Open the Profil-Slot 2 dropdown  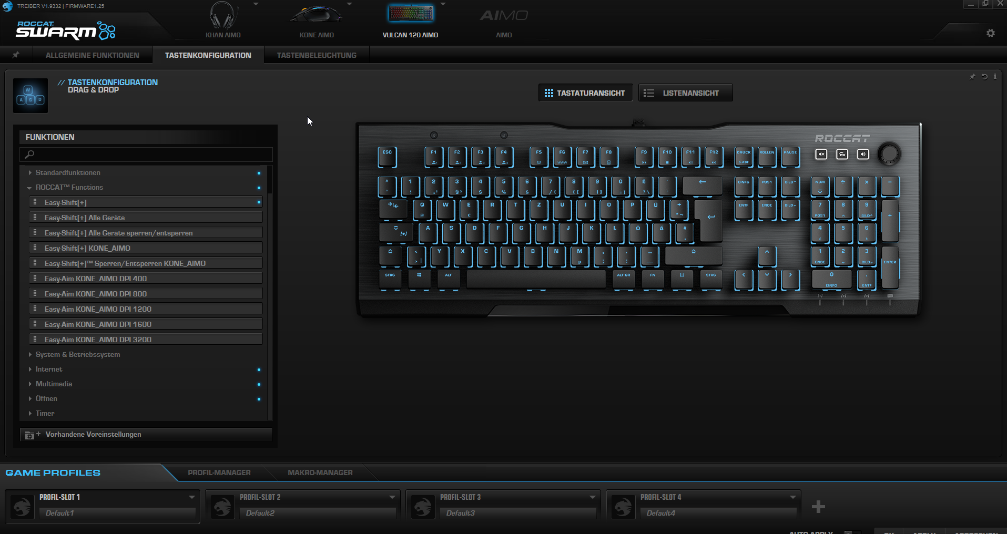(x=392, y=497)
